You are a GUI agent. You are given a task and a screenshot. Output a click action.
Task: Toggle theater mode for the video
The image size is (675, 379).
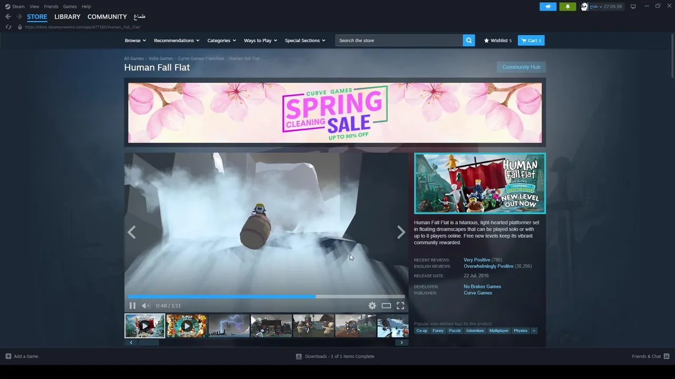coord(386,305)
